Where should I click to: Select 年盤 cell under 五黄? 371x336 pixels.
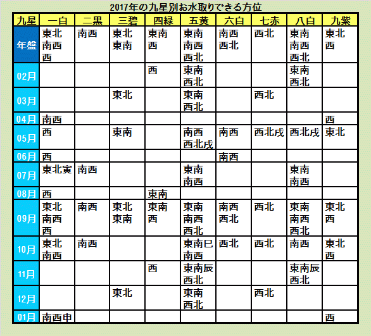tap(198, 44)
